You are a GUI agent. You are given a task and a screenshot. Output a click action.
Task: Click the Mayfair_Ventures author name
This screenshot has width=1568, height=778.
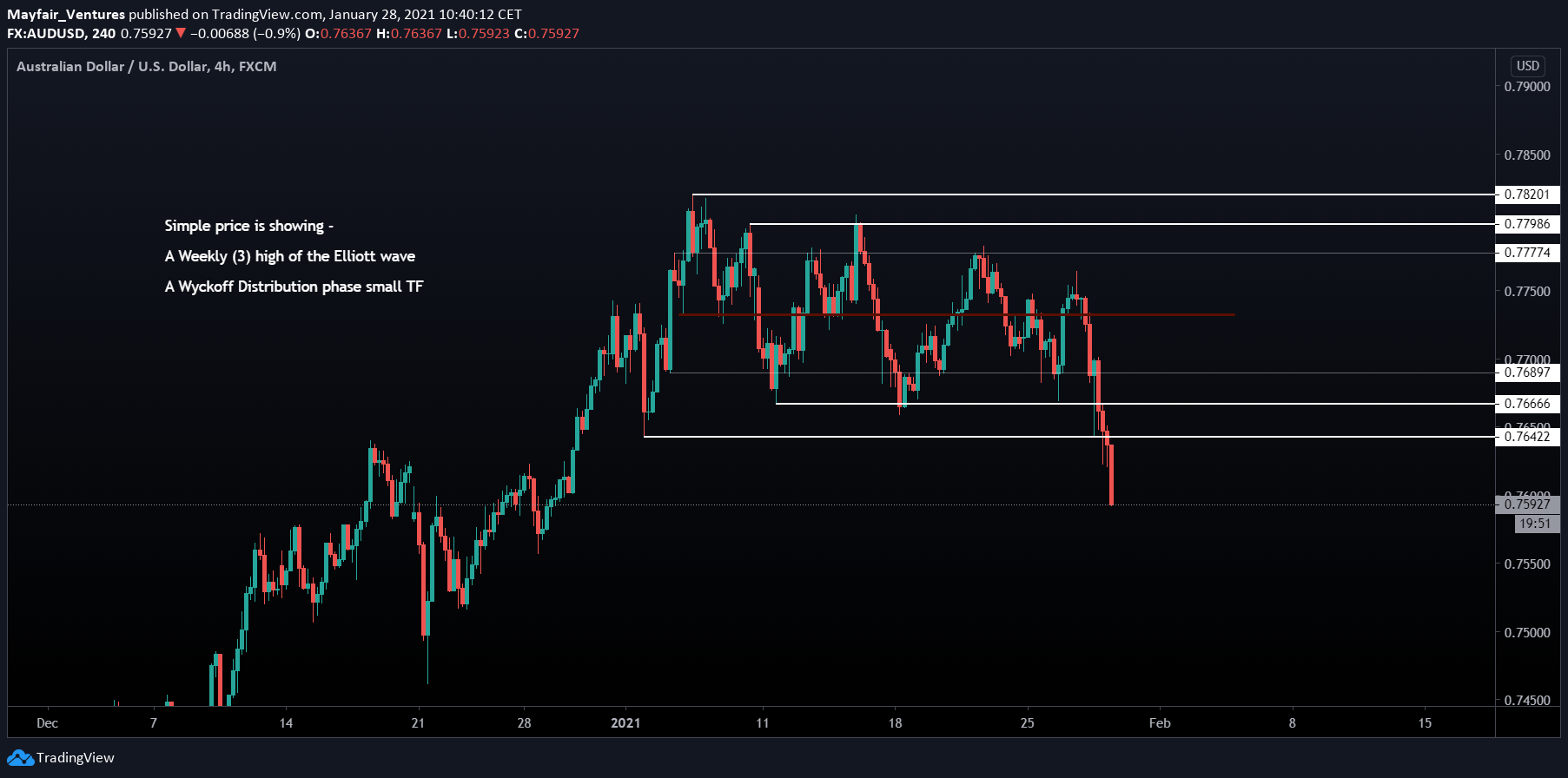(66, 14)
